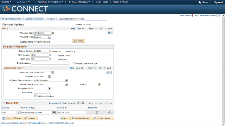This screenshot has height=126, width=225.
Task: Click the Refresh button
Action: (31, 118)
